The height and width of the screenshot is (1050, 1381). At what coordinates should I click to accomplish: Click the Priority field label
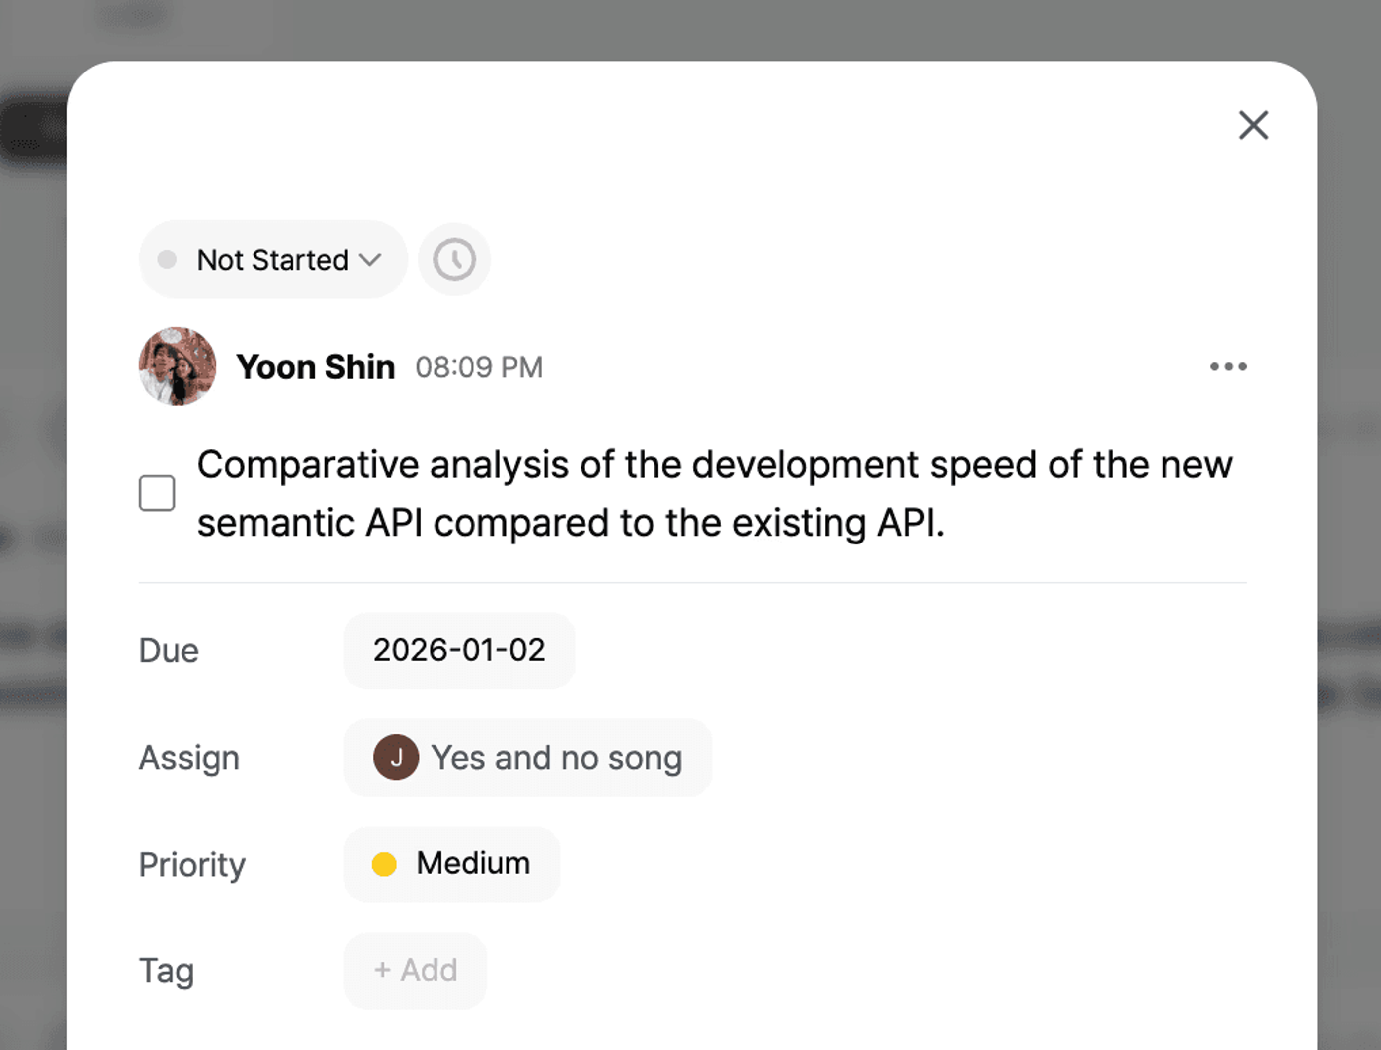tap(192, 866)
